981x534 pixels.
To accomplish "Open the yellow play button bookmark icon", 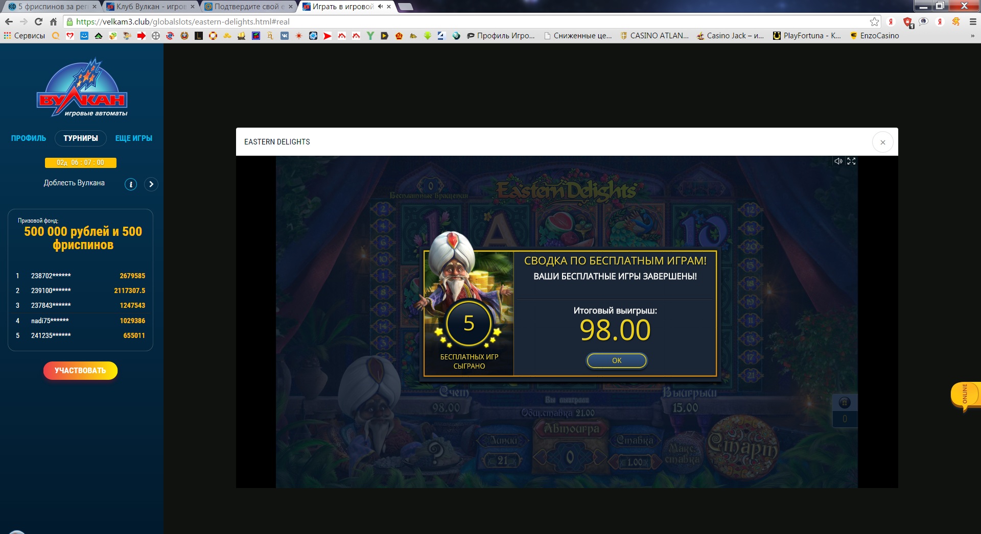I will pos(385,36).
